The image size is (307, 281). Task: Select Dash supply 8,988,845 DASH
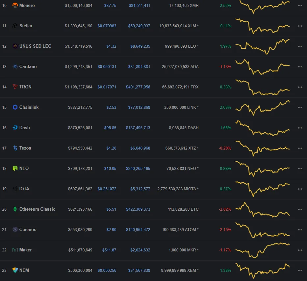click(184, 128)
